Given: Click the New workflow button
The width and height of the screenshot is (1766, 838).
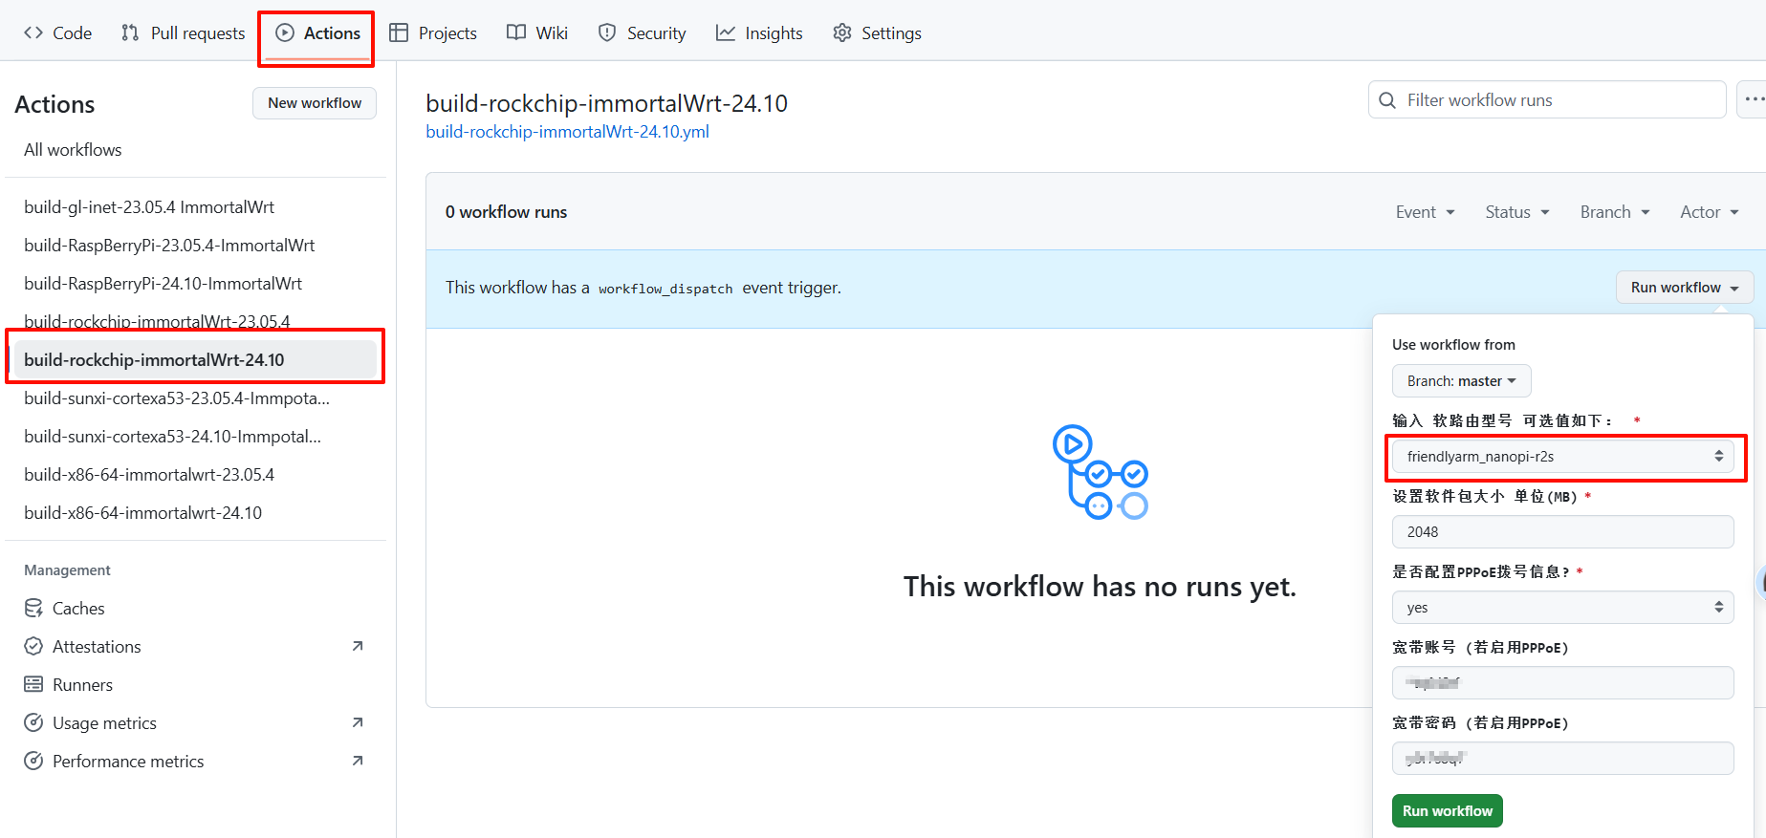Looking at the screenshot, I should pyautogui.click(x=315, y=103).
